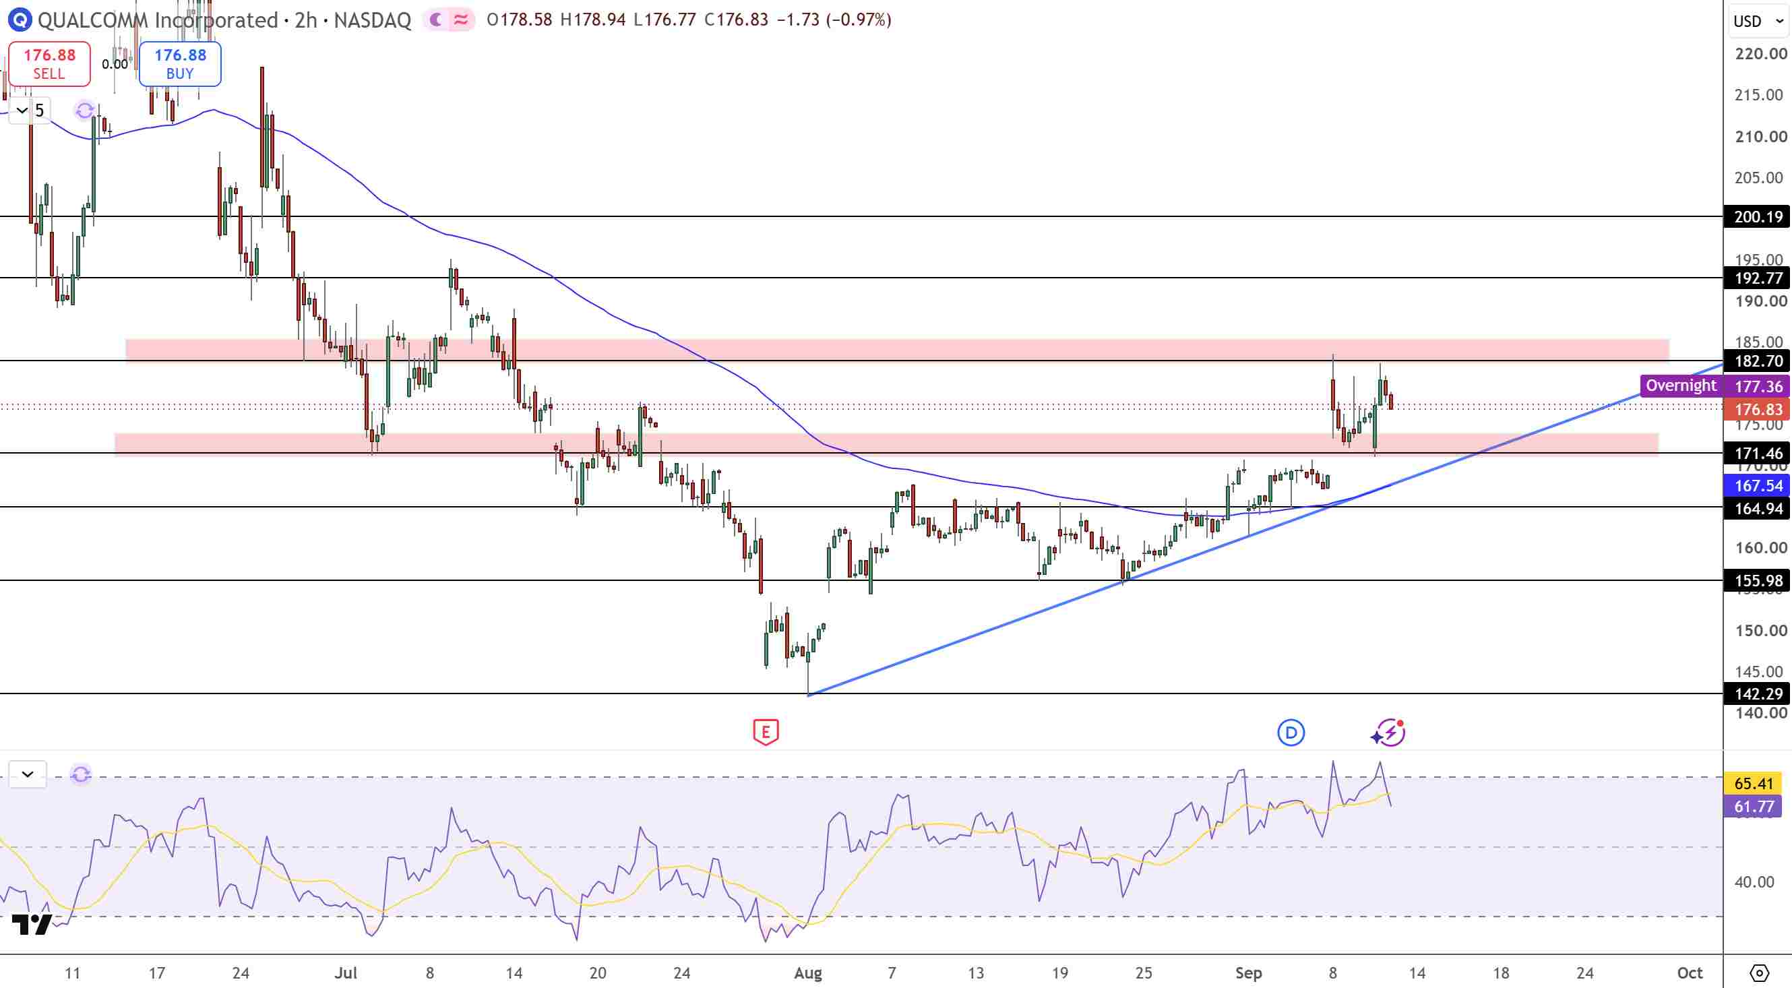Select the lower pink support zone rectangle
This screenshot has width=1792, height=988.
(x=886, y=444)
